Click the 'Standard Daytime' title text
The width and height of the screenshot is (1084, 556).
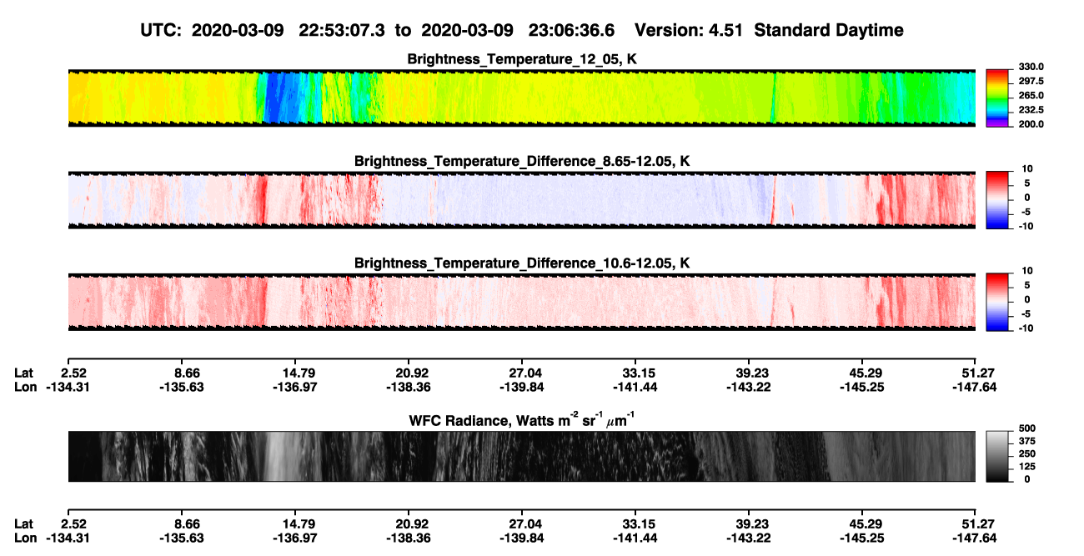(x=828, y=30)
